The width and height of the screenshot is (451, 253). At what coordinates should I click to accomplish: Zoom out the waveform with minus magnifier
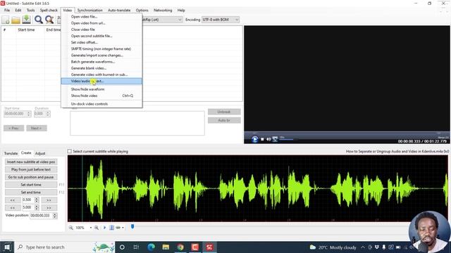pos(70,228)
